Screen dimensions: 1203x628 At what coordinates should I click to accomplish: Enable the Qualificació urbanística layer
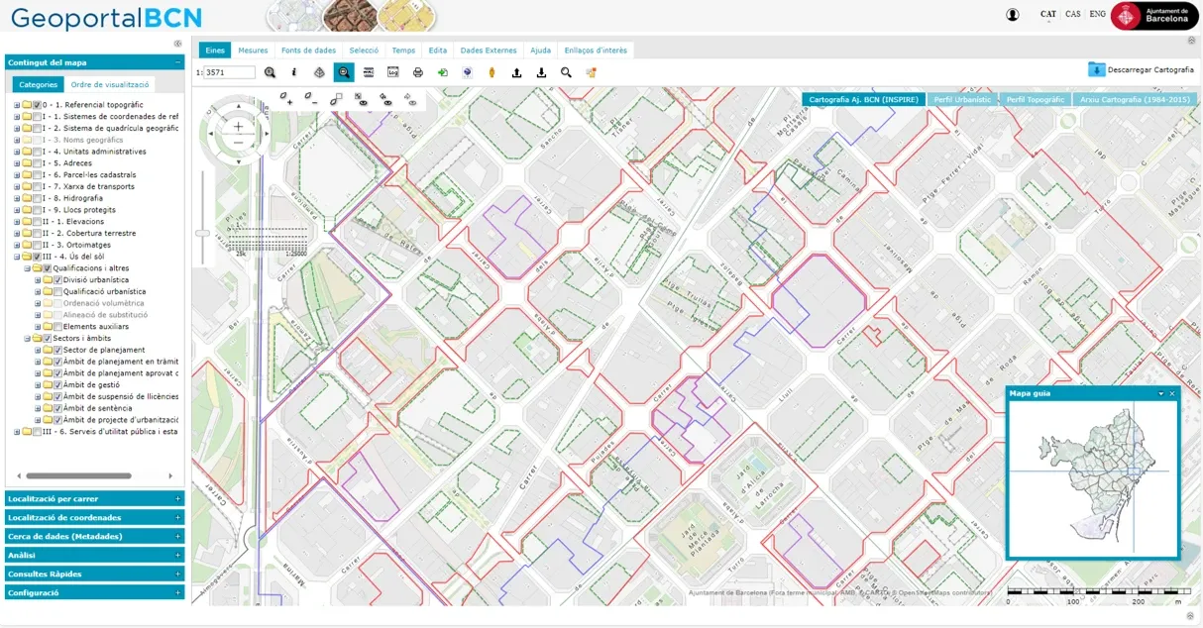[x=58, y=292]
